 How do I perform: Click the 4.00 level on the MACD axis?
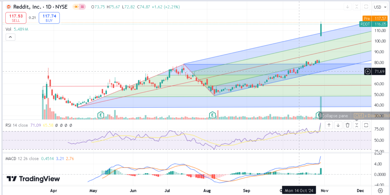point(379,164)
